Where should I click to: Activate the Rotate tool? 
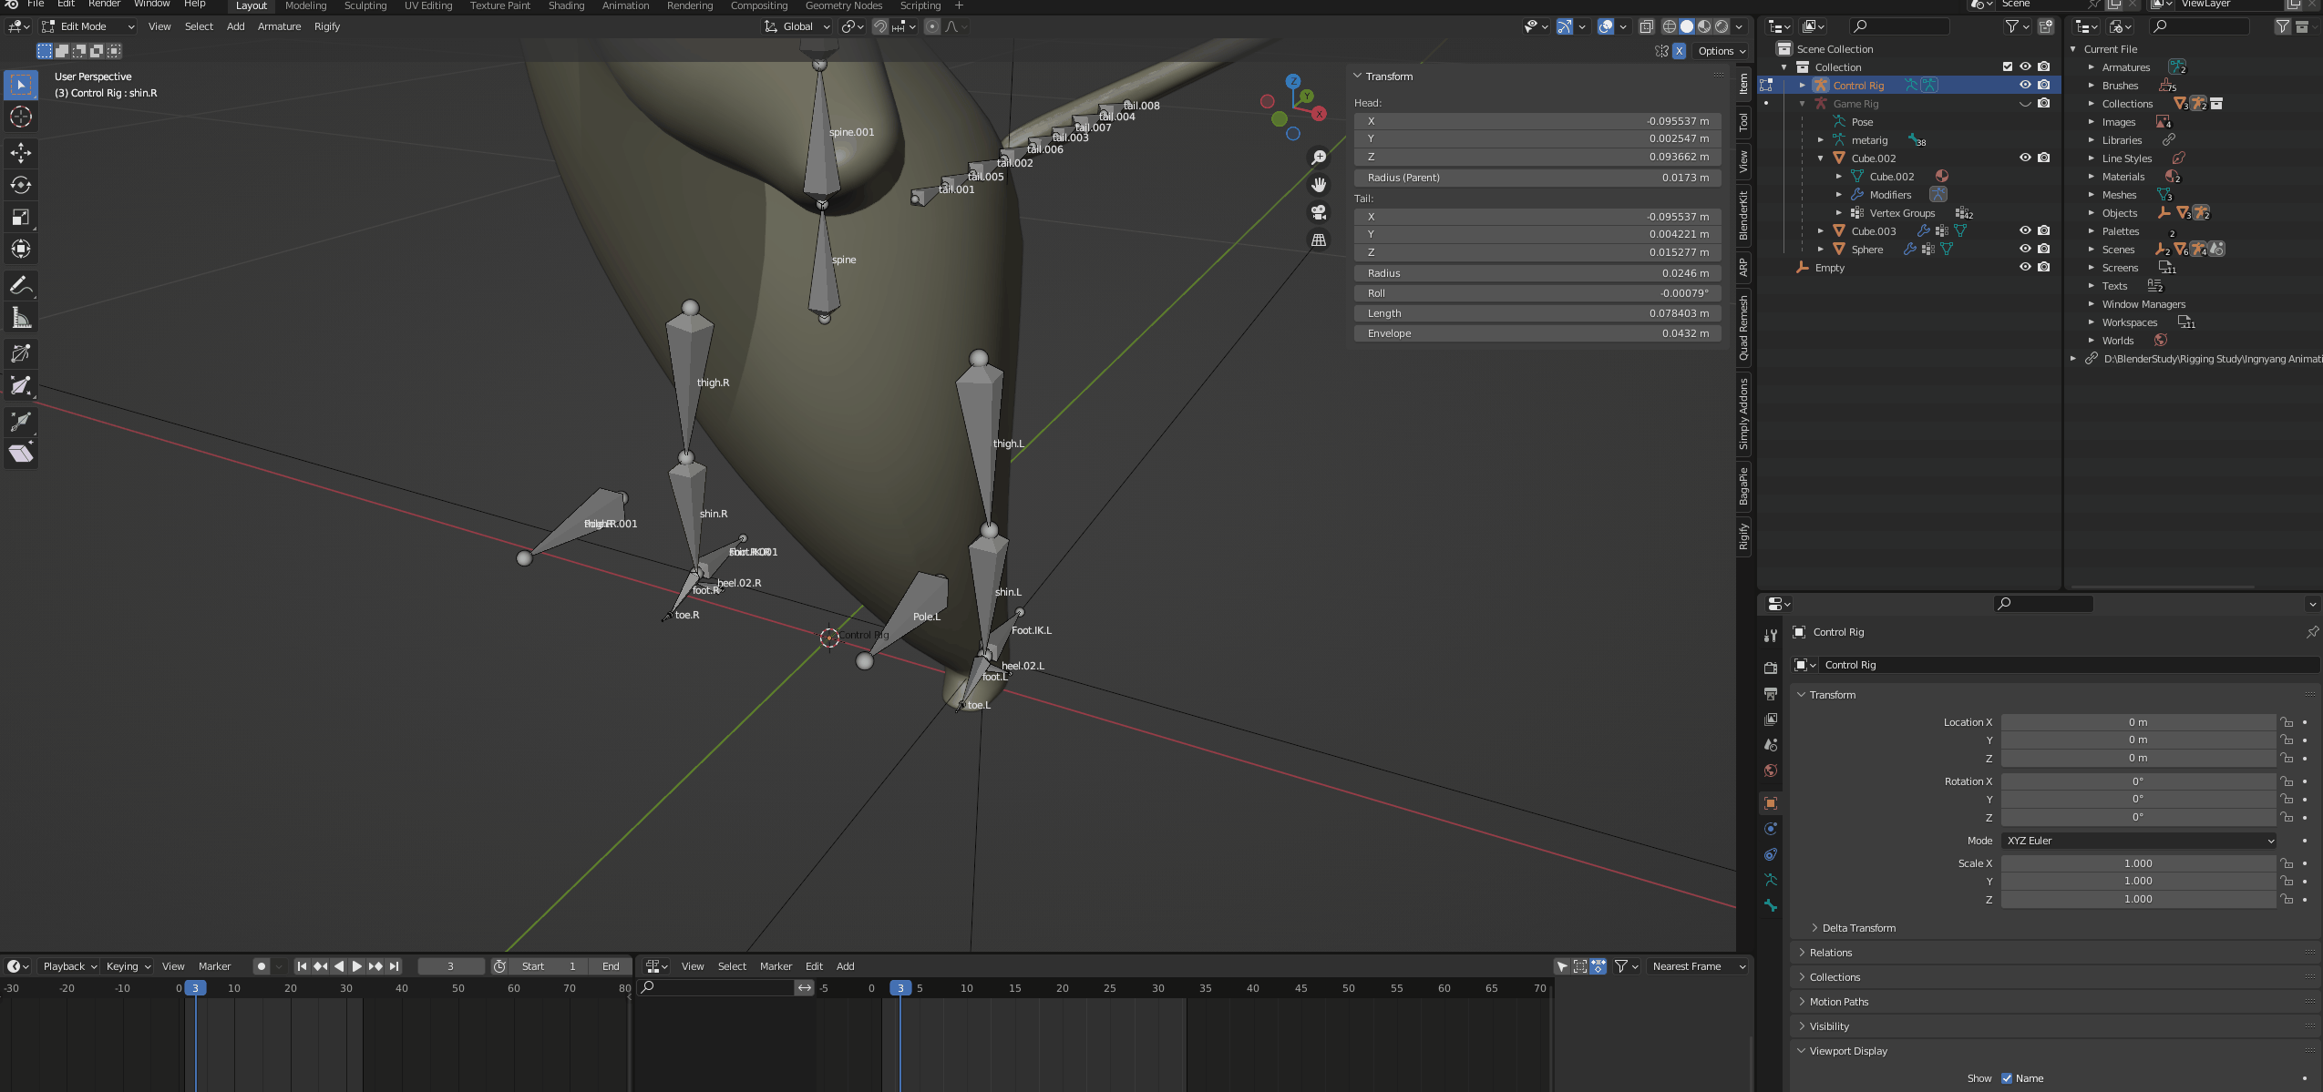21,186
